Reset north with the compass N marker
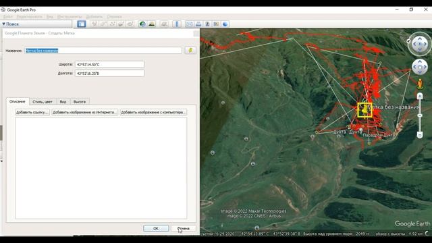Screen dimensions: 432x243 pos(409,40)
